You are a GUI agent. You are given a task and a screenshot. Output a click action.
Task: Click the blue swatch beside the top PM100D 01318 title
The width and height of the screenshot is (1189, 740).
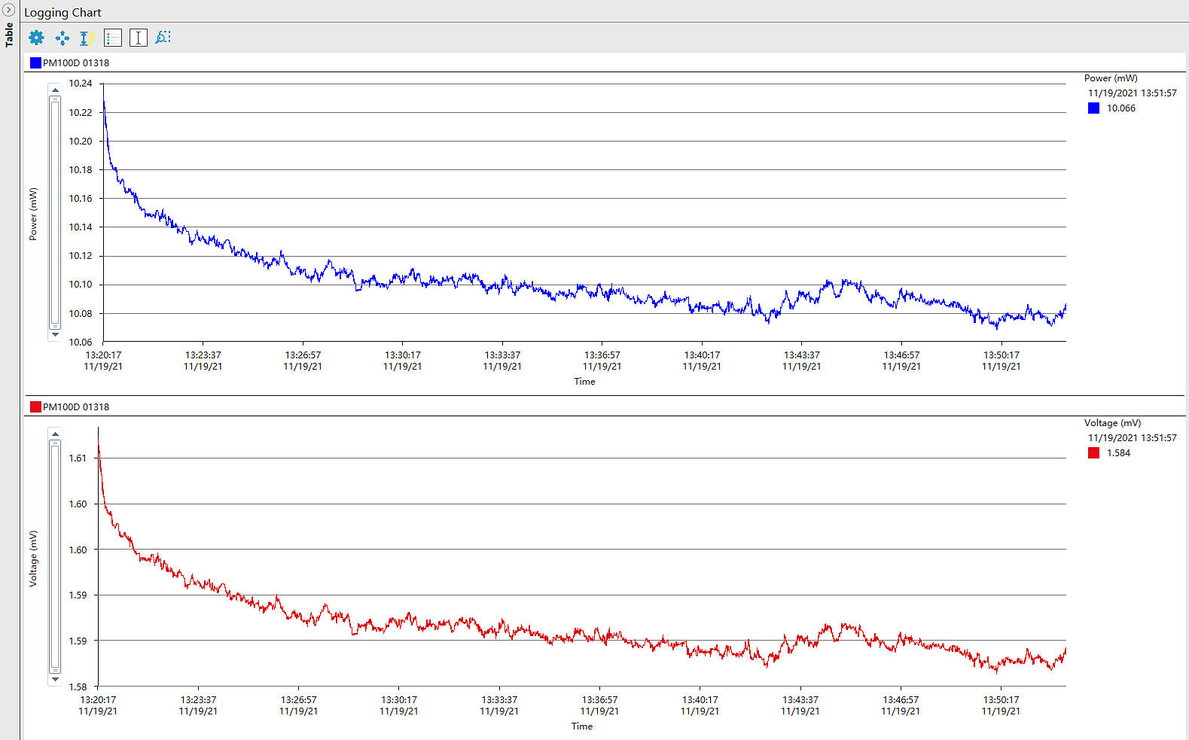(x=35, y=63)
